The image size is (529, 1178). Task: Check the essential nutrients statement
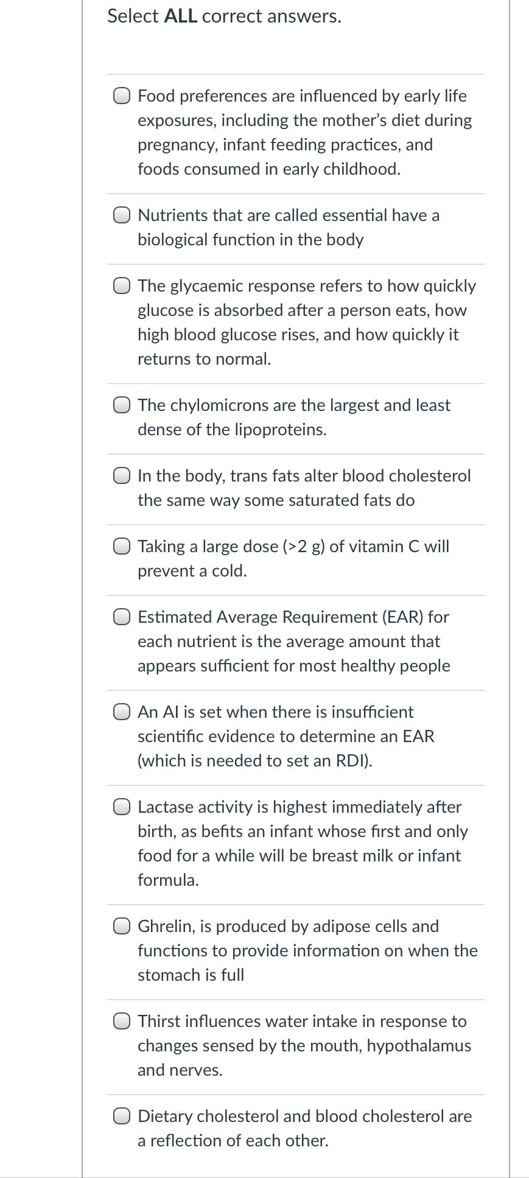point(122,214)
